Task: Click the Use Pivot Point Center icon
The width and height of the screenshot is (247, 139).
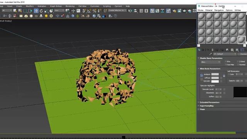Action: click(x=68, y=10)
